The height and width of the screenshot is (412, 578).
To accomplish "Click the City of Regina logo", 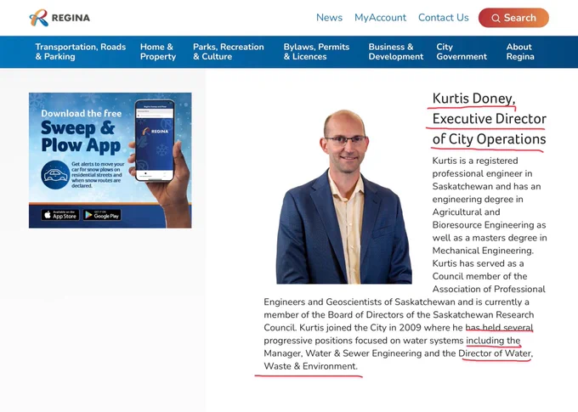I will pyautogui.click(x=59, y=18).
